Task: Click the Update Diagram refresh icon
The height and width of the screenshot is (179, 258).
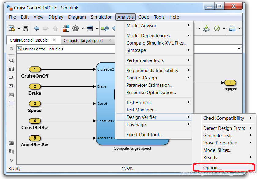Action: point(105,28)
